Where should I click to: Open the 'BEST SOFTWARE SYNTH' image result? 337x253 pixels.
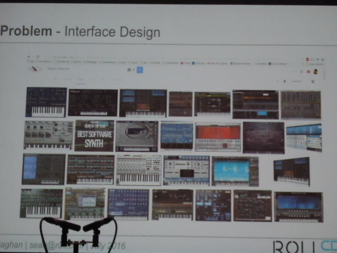pos(94,136)
